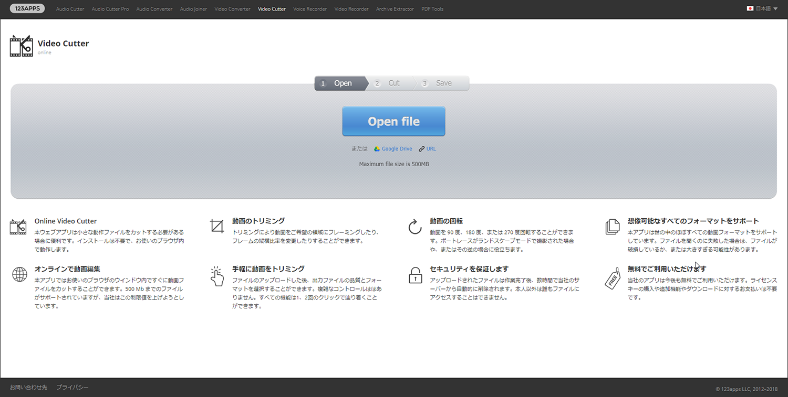The width and height of the screenshot is (788, 397).
Task: Click the セキュリティを保証します heading
Action: 469,269
